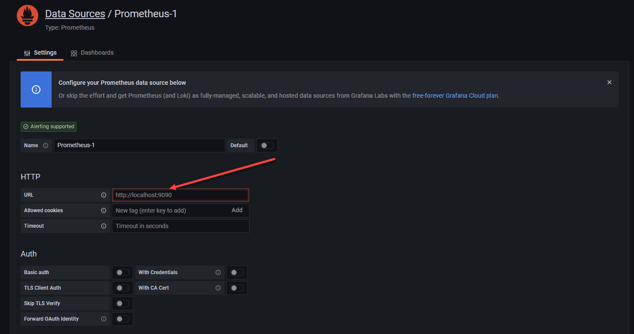Open the free-forever Grafana Cloud plan link
This screenshot has width=634, height=334.
point(455,96)
